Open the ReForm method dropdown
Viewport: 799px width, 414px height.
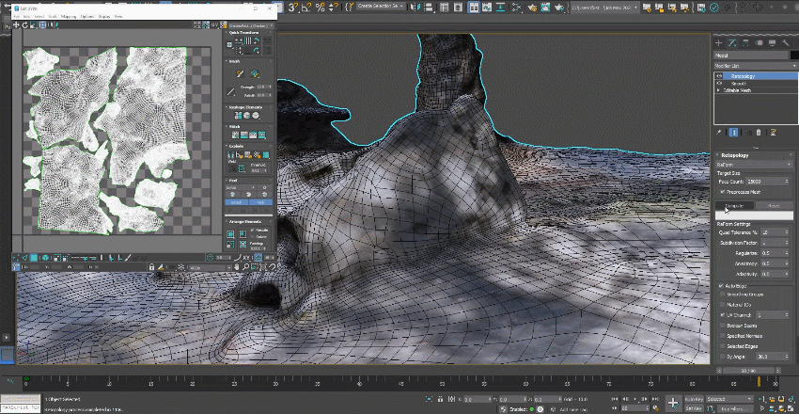(754, 165)
